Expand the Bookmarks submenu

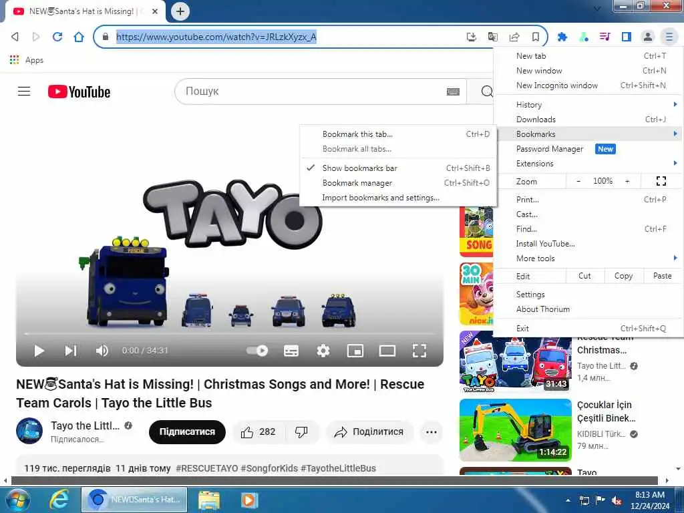coord(588,134)
